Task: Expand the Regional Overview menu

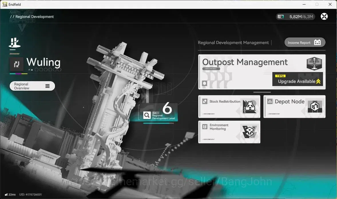Action: tap(32, 86)
